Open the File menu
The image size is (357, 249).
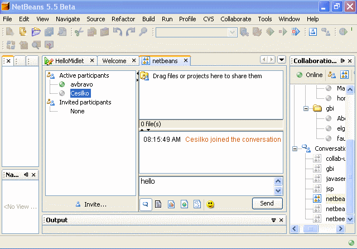click(x=7, y=19)
